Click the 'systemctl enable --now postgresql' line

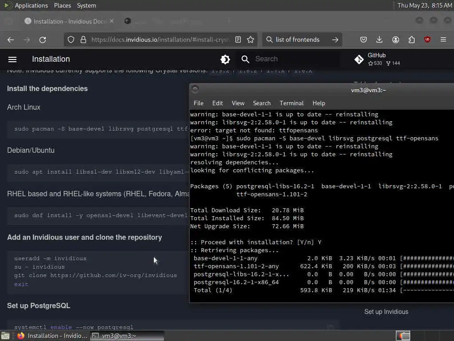[x=74, y=327]
